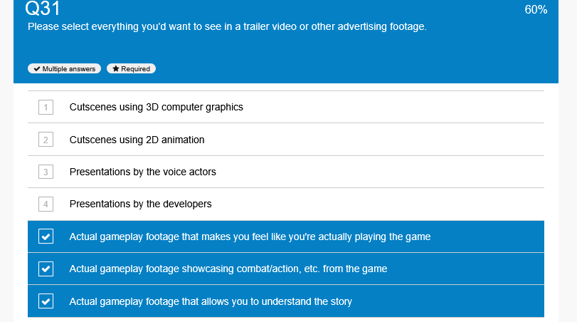577x322 pixels.
Task: Deselect the 'allows you to understand the story' row
Action: 286,301
